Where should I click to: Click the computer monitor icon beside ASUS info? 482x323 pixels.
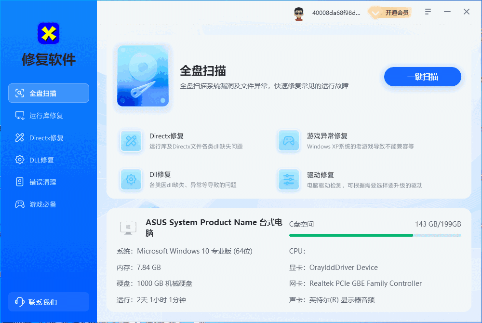click(128, 227)
